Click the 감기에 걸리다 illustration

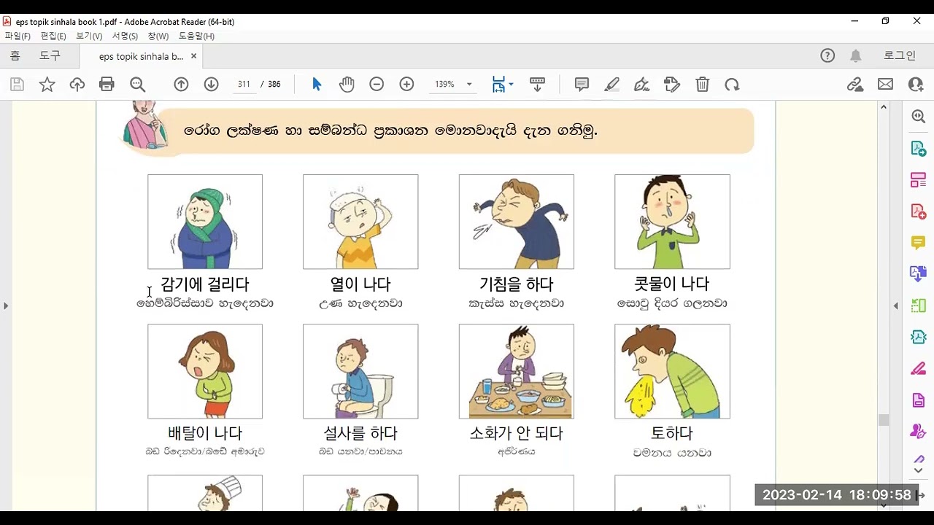(205, 222)
